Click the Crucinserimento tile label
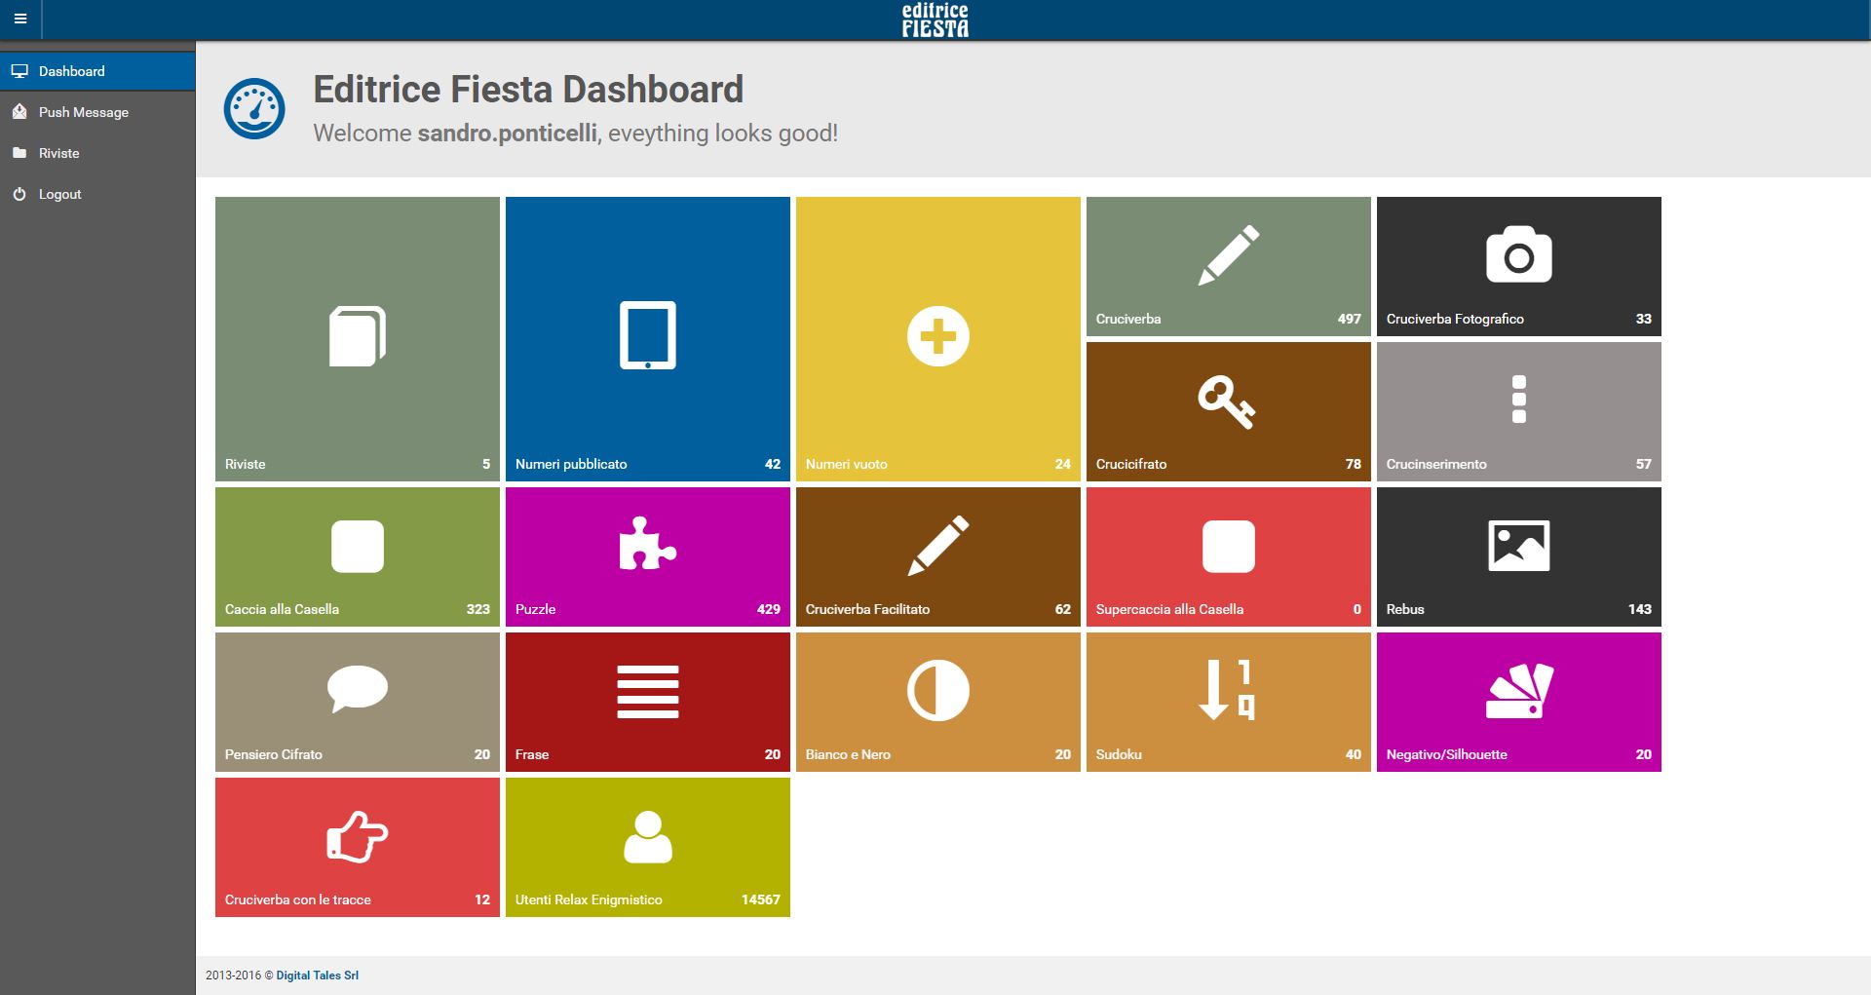Viewport: 1871px width, 995px height. pos(1436,464)
